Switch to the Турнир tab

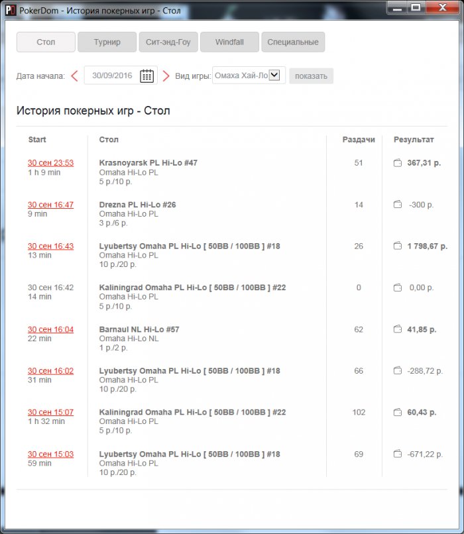click(x=107, y=42)
